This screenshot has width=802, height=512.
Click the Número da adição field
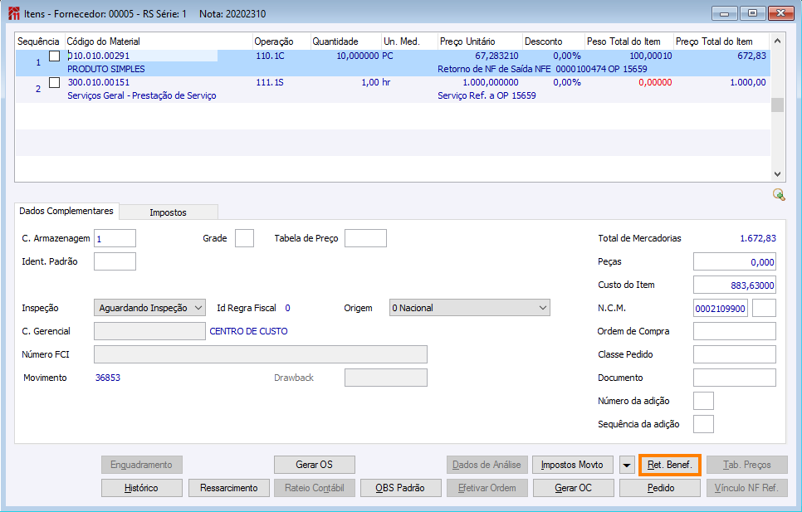703,401
